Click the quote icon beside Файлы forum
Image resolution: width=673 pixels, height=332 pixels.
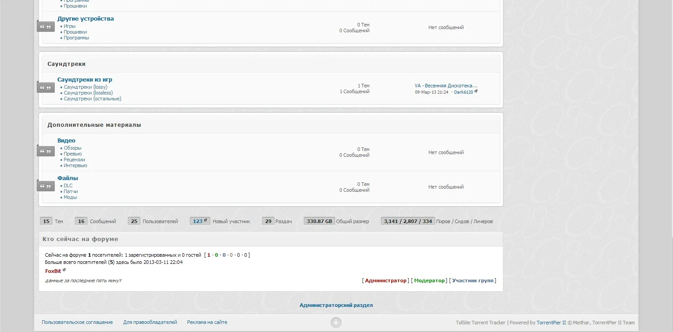[46, 186]
